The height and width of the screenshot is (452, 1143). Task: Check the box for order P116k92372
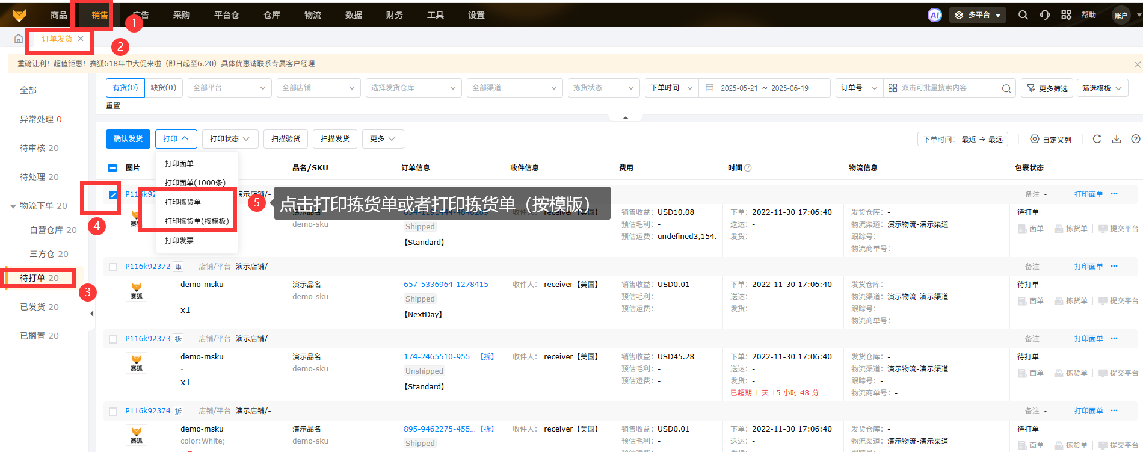click(113, 267)
